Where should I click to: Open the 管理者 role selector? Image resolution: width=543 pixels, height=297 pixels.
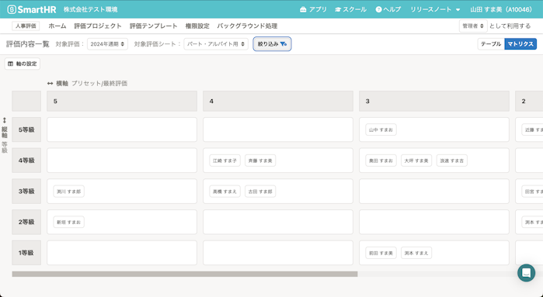coord(473,26)
